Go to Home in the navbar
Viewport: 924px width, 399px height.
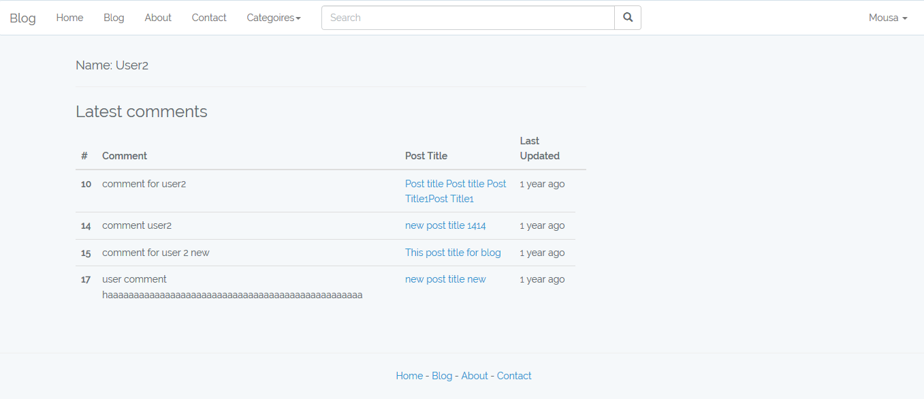pos(69,18)
